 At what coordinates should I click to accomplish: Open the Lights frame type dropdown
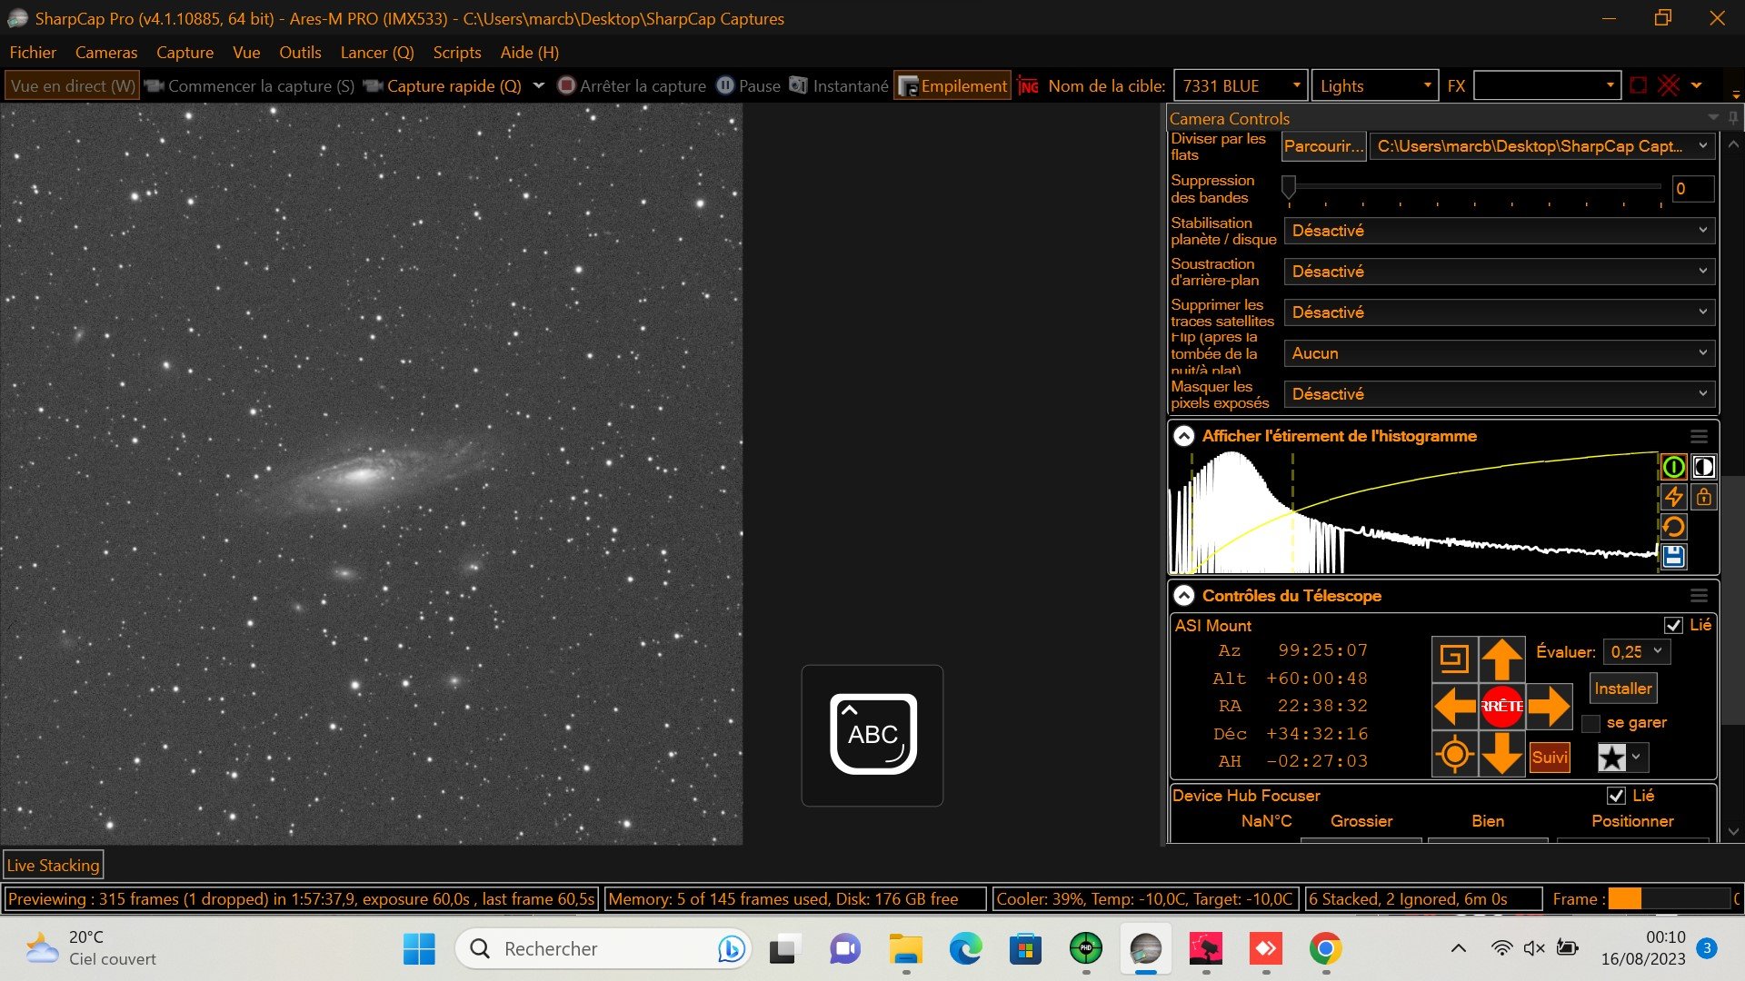tap(1375, 86)
